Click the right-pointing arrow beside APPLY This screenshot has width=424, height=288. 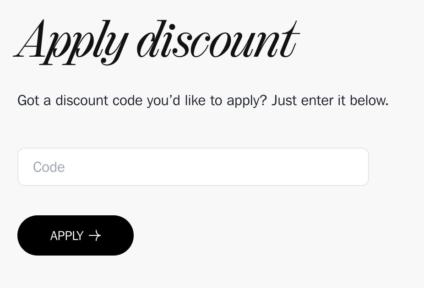click(95, 235)
